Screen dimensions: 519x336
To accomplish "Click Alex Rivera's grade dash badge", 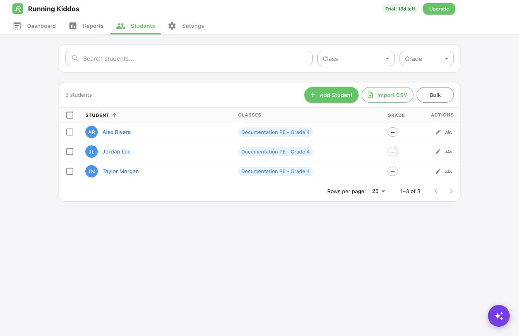I will [x=393, y=132].
